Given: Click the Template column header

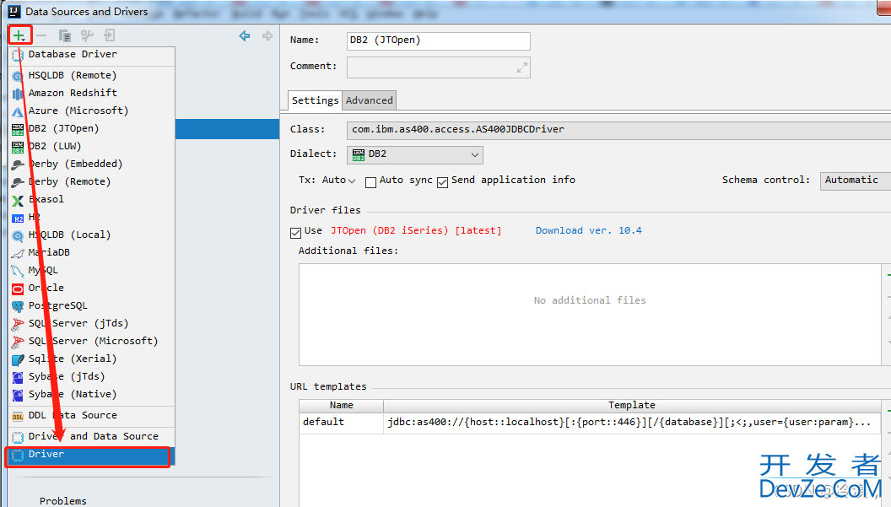Looking at the screenshot, I should [632, 405].
